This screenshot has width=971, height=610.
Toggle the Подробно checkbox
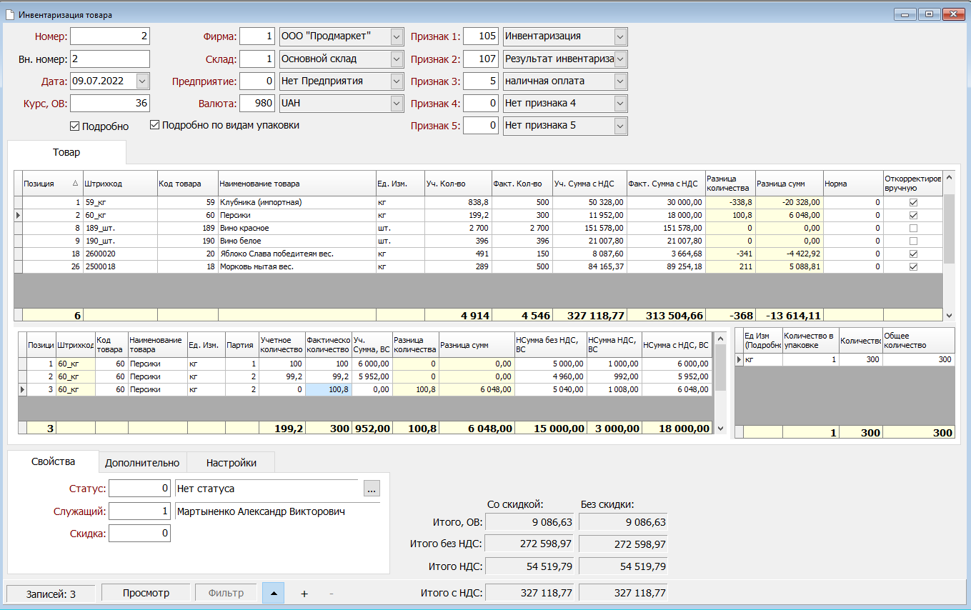point(74,126)
